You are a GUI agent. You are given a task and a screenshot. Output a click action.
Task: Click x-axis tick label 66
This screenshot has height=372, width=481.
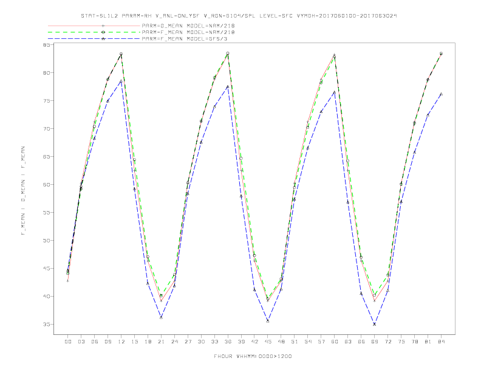361,342
